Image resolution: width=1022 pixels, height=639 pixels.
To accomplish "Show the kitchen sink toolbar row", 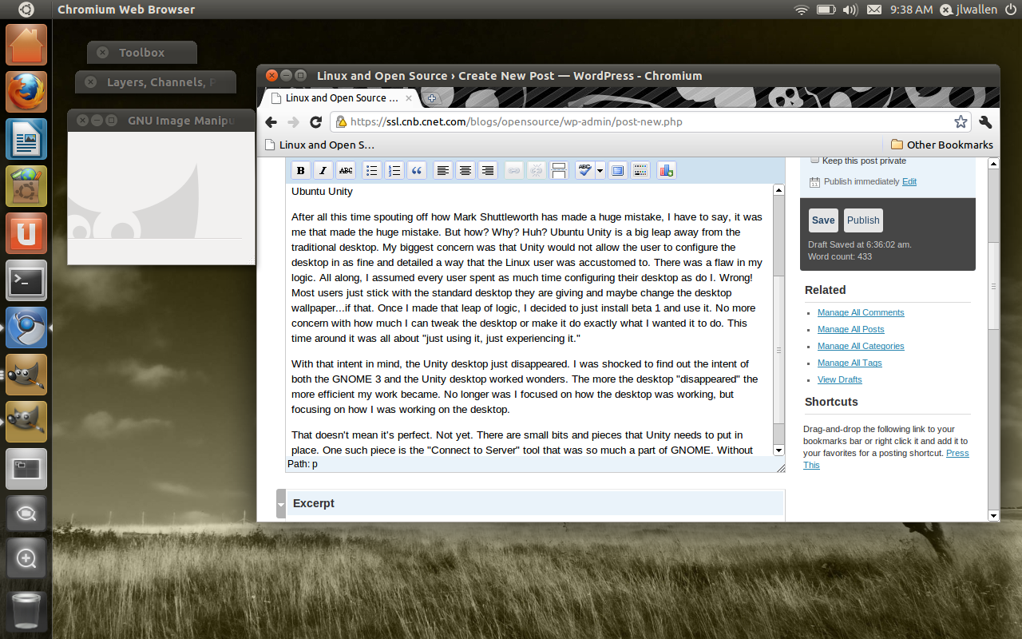I will [640, 170].
